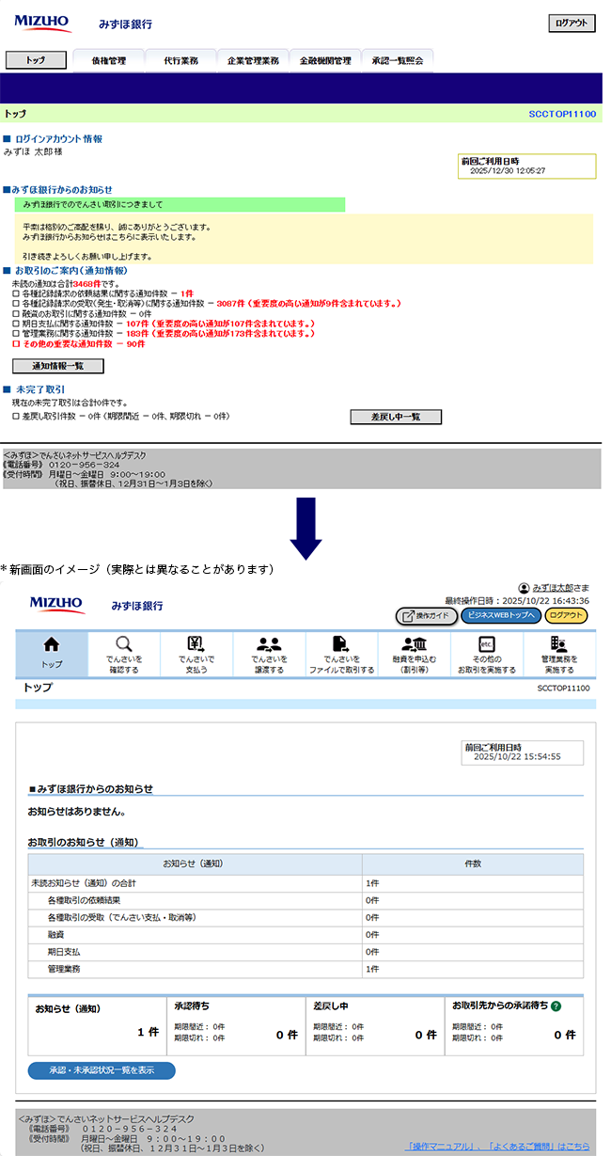Screen dimensions: 611x1156
Task: Click the 差戻し取引件数 line
Action: (121, 416)
